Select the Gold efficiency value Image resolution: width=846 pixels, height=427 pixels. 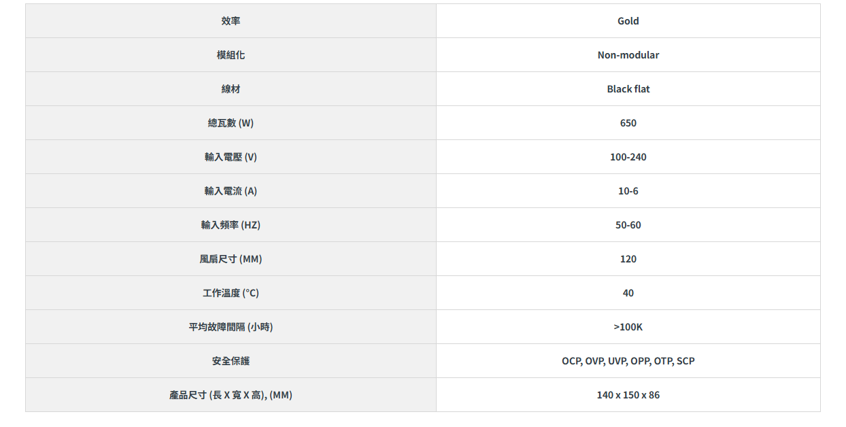(x=628, y=21)
